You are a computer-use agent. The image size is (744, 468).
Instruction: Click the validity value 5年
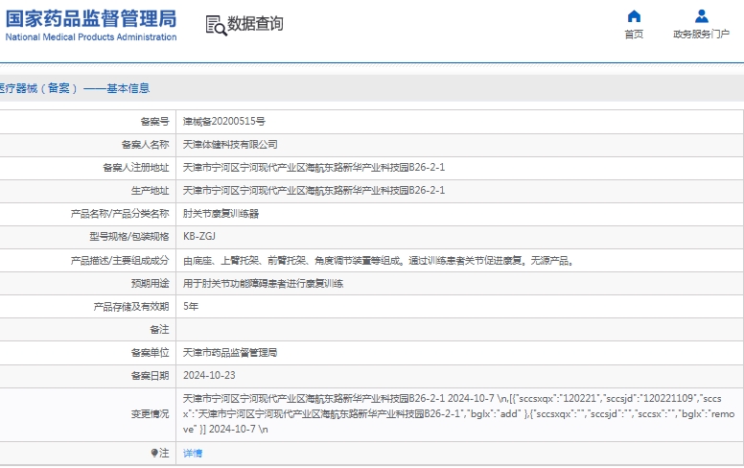[191, 307]
